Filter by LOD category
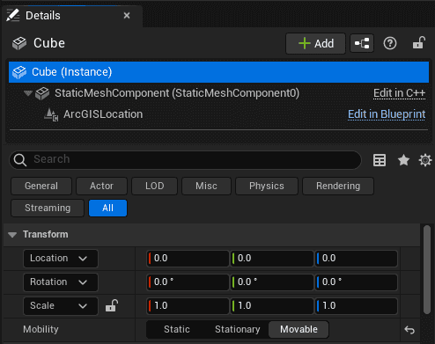435x344 pixels. click(155, 186)
